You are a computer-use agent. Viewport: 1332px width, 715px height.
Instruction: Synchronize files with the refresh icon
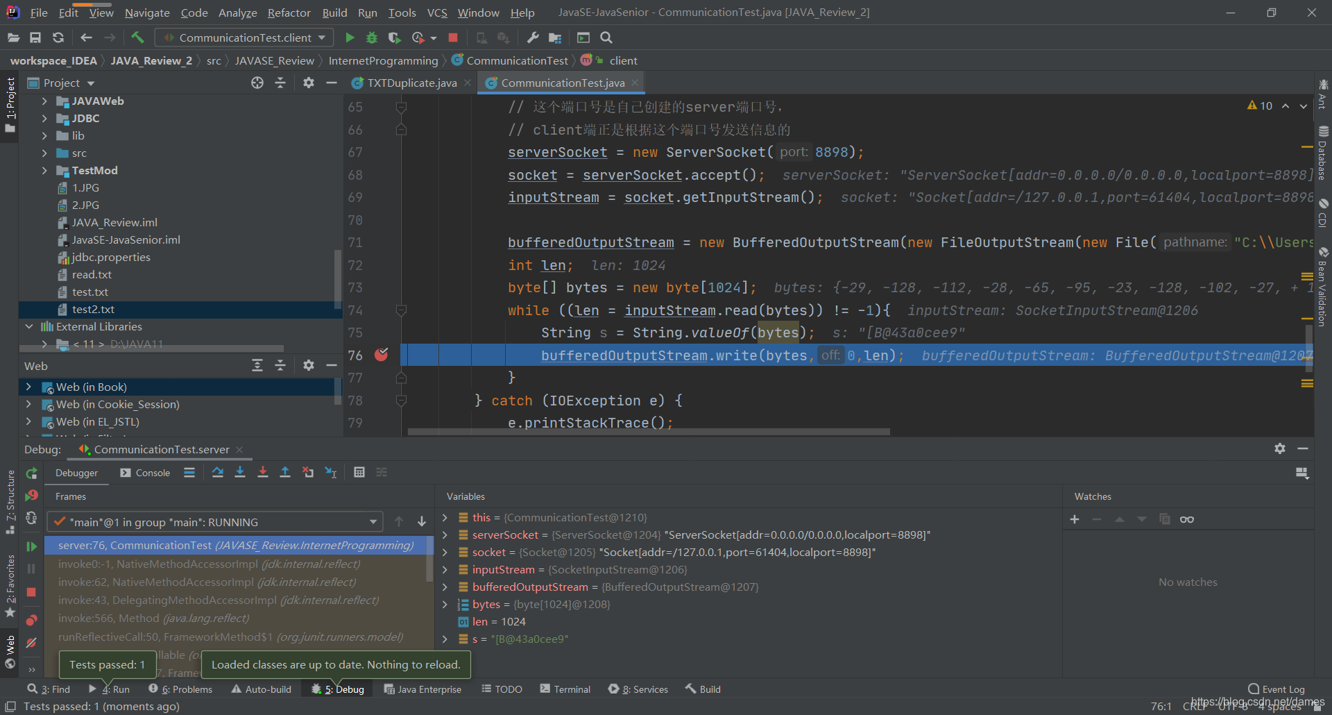(58, 37)
